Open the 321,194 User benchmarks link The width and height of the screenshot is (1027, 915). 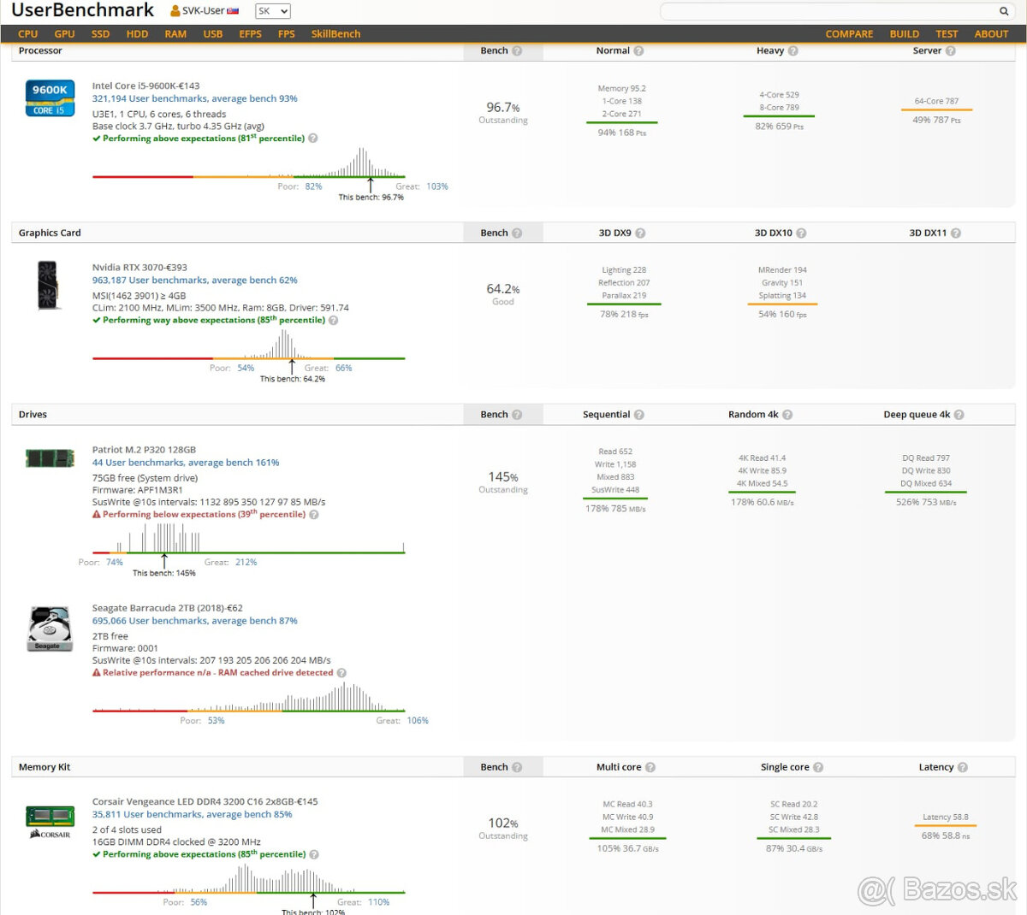(x=194, y=99)
